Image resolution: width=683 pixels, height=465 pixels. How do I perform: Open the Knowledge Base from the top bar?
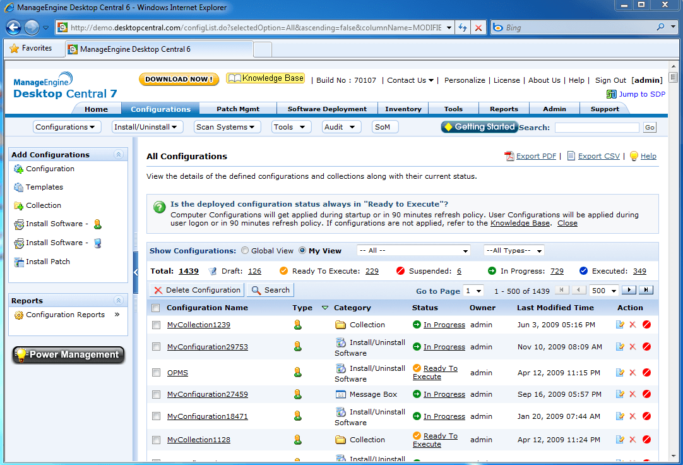[x=265, y=78]
